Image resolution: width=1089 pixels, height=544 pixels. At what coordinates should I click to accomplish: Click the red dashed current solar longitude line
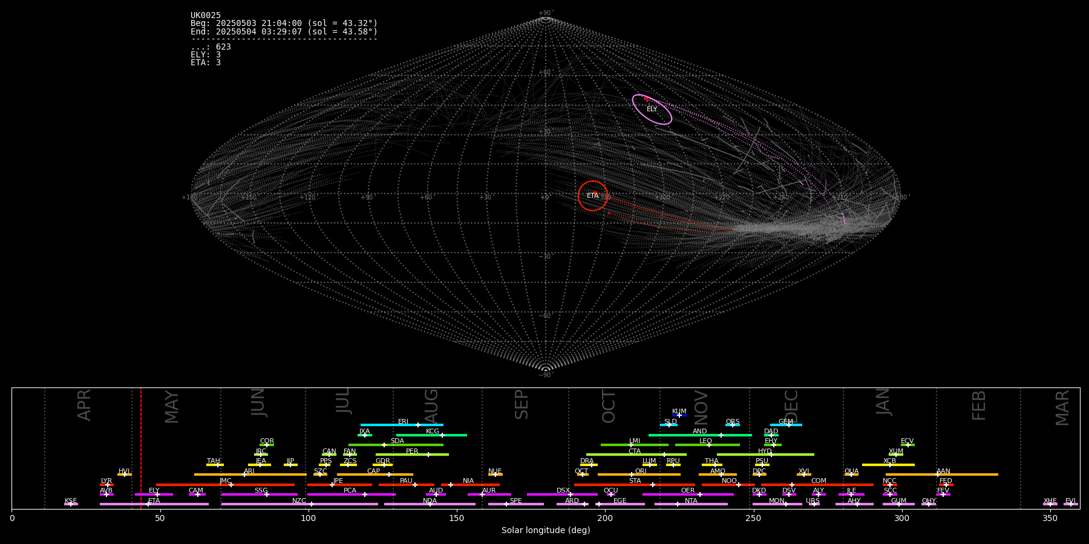(141, 448)
